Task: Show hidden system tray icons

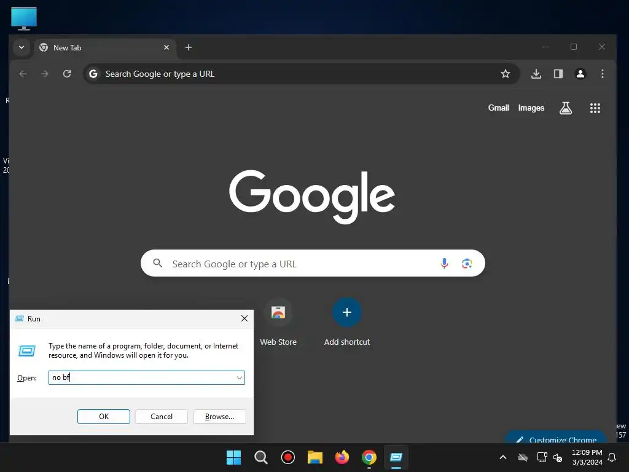Action: coord(503,457)
